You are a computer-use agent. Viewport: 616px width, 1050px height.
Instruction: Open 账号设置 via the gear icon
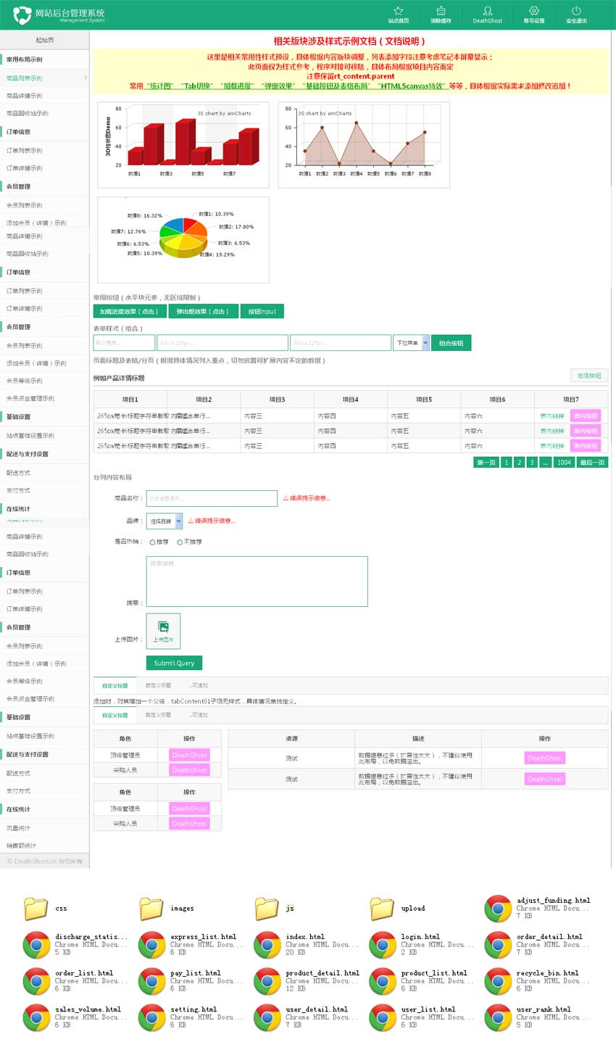point(533,12)
